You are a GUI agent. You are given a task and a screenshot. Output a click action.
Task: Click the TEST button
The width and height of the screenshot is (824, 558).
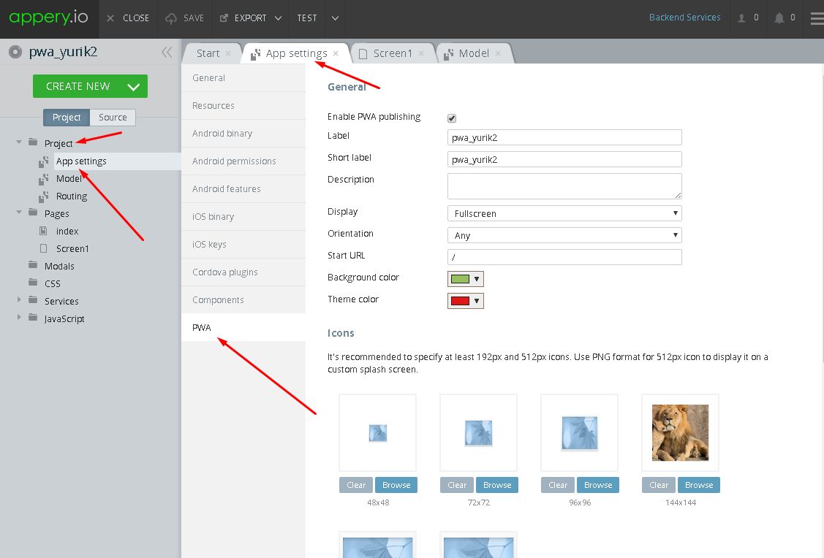(x=307, y=18)
